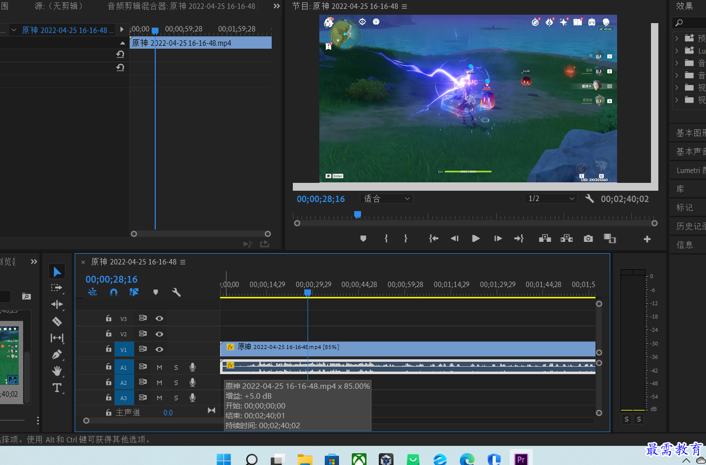Open the Markers panel
Image resolution: width=706 pixels, height=465 pixels.
[685, 207]
